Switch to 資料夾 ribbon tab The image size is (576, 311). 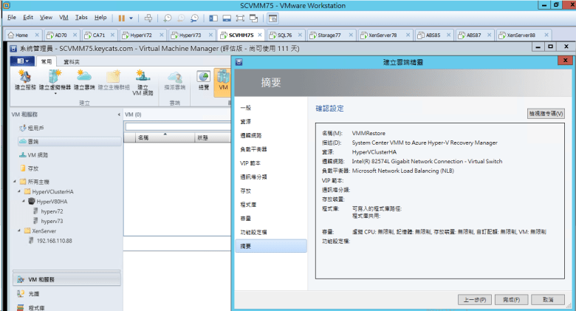click(x=72, y=61)
